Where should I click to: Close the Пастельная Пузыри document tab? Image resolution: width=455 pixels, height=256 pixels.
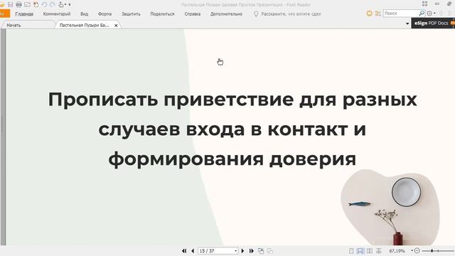[116, 26]
